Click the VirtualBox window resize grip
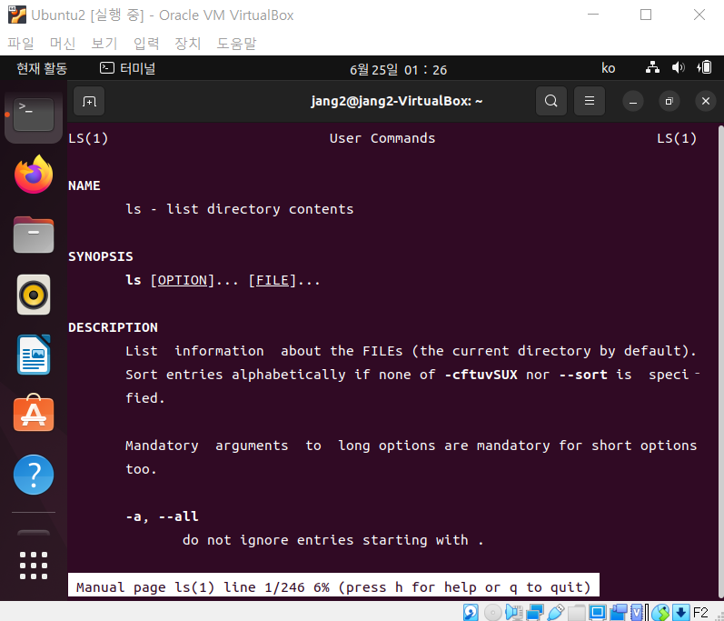Viewport: 724px width, 621px height. click(719, 616)
